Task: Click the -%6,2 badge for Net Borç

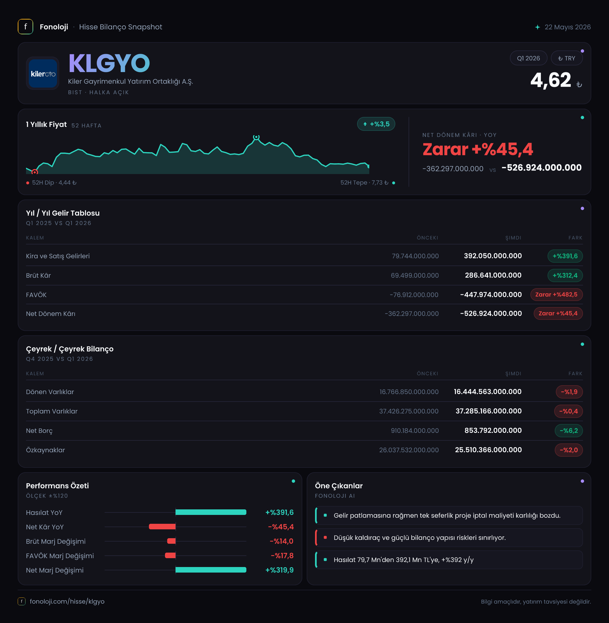Action: (x=568, y=431)
